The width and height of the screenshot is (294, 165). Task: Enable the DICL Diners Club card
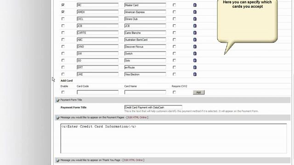(x=63, y=19)
